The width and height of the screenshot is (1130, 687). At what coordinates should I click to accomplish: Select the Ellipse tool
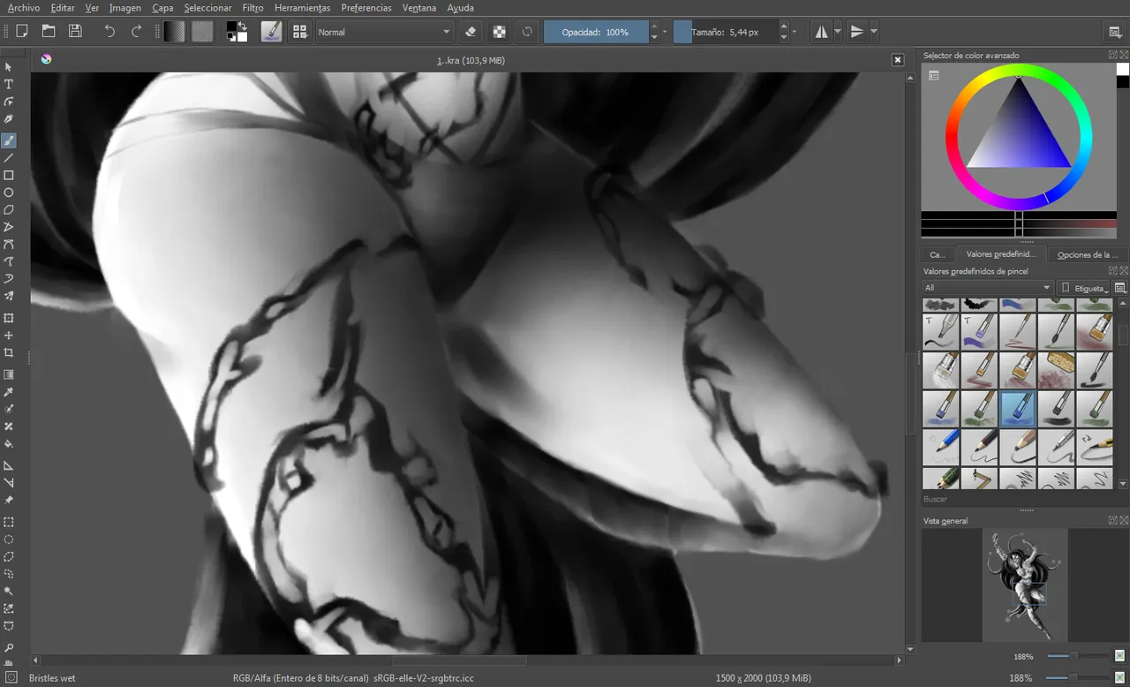[x=9, y=193]
